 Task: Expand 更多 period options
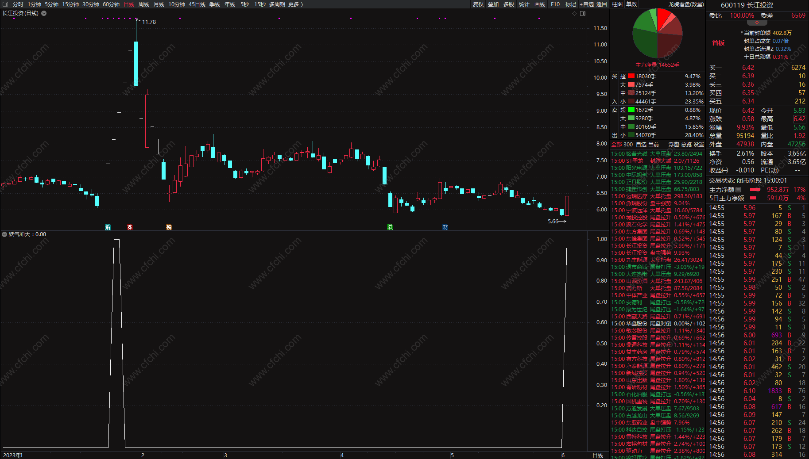tap(295, 4)
